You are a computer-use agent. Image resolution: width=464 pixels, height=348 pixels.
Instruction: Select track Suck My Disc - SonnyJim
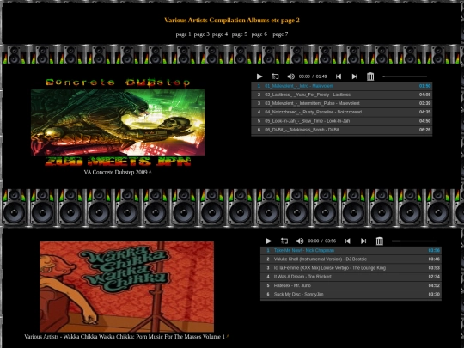(x=351, y=295)
